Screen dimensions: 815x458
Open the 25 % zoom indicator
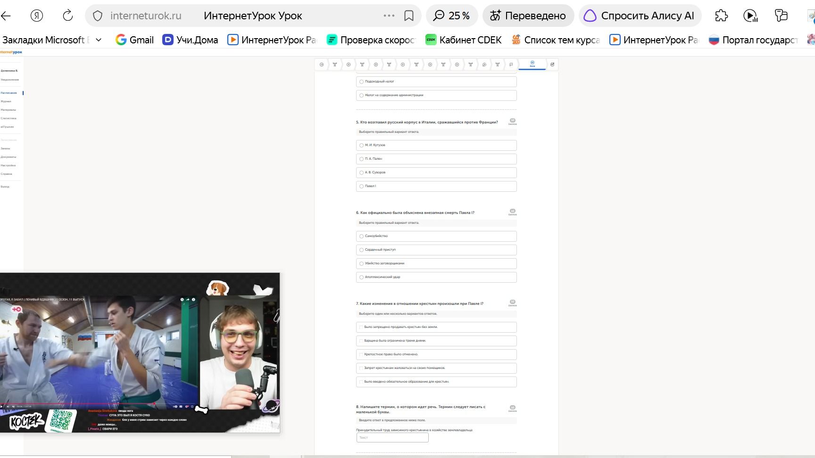click(452, 16)
